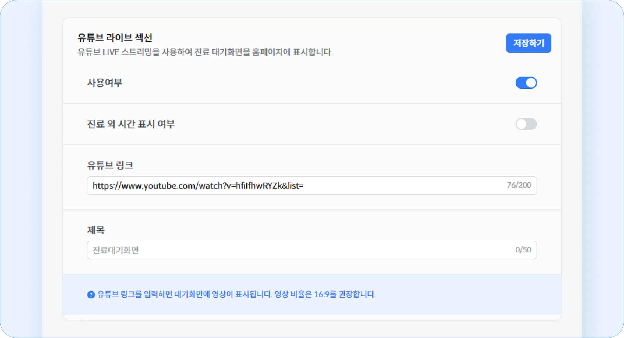
Task: Click the white knob on 사용여부 switch
Action: pyautogui.click(x=531, y=83)
